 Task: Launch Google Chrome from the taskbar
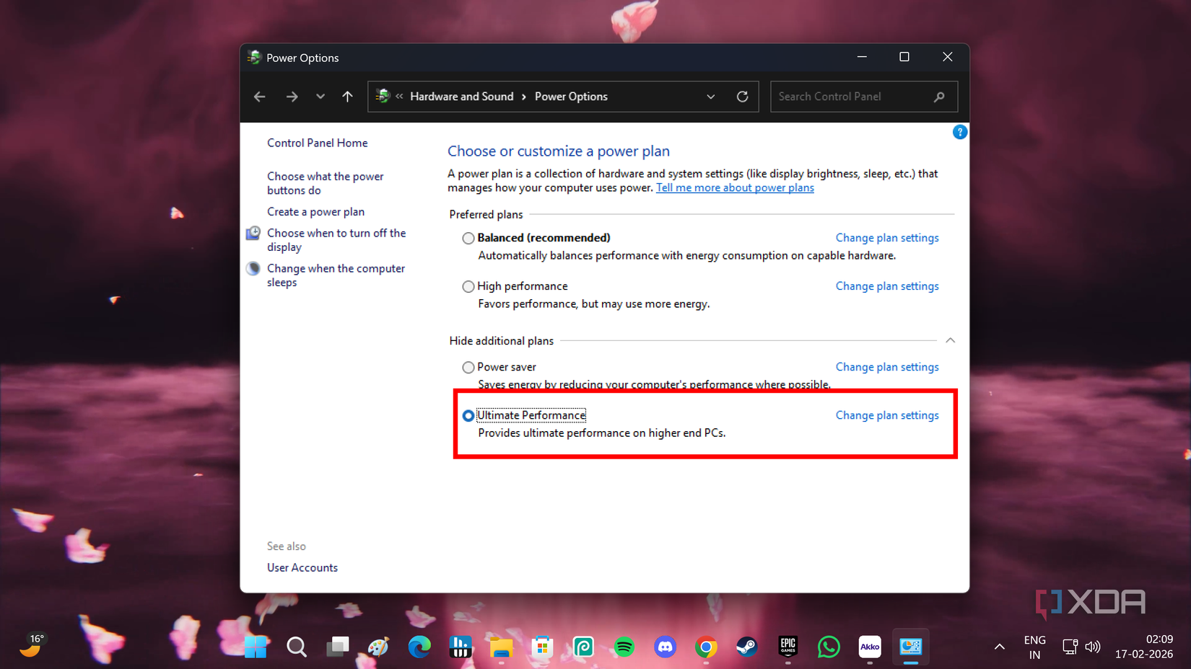(x=706, y=647)
